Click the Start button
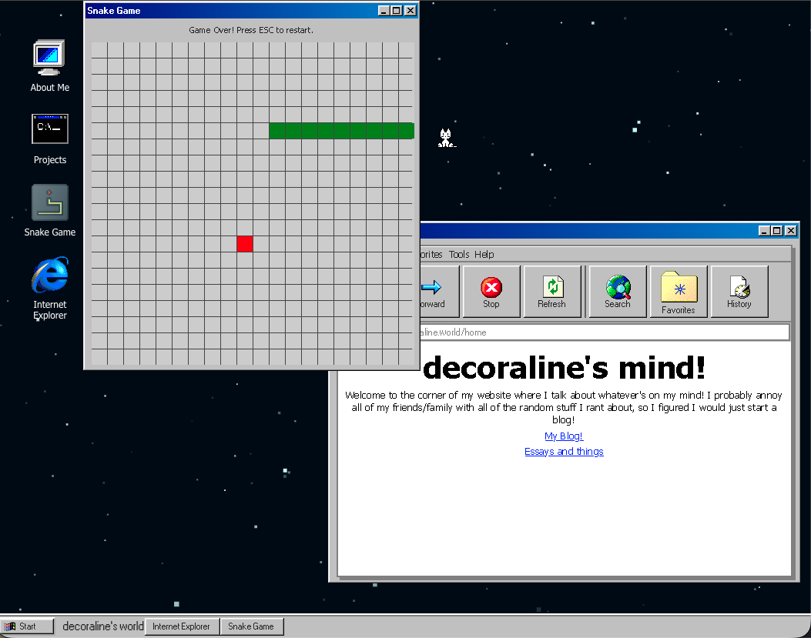The height and width of the screenshot is (638, 811). (x=28, y=626)
